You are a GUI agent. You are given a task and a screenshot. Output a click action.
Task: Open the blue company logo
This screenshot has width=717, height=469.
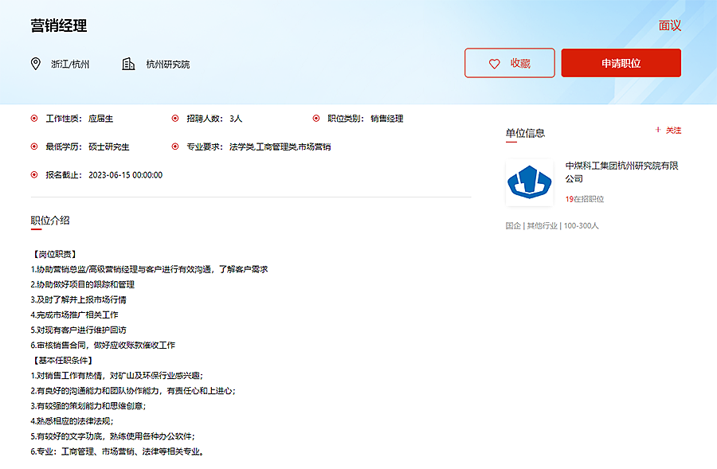[530, 182]
